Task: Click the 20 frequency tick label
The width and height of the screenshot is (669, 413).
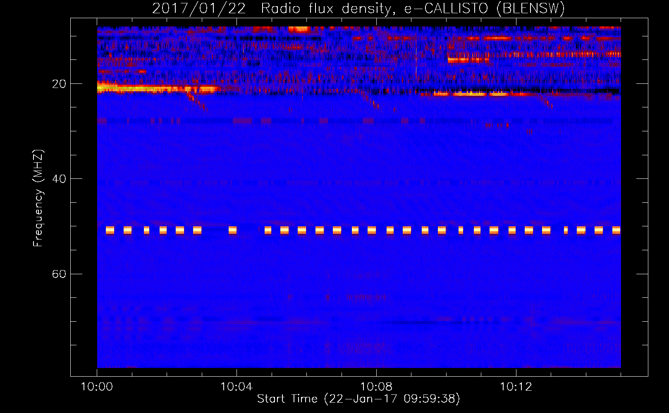Action: click(x=59, y=84)
